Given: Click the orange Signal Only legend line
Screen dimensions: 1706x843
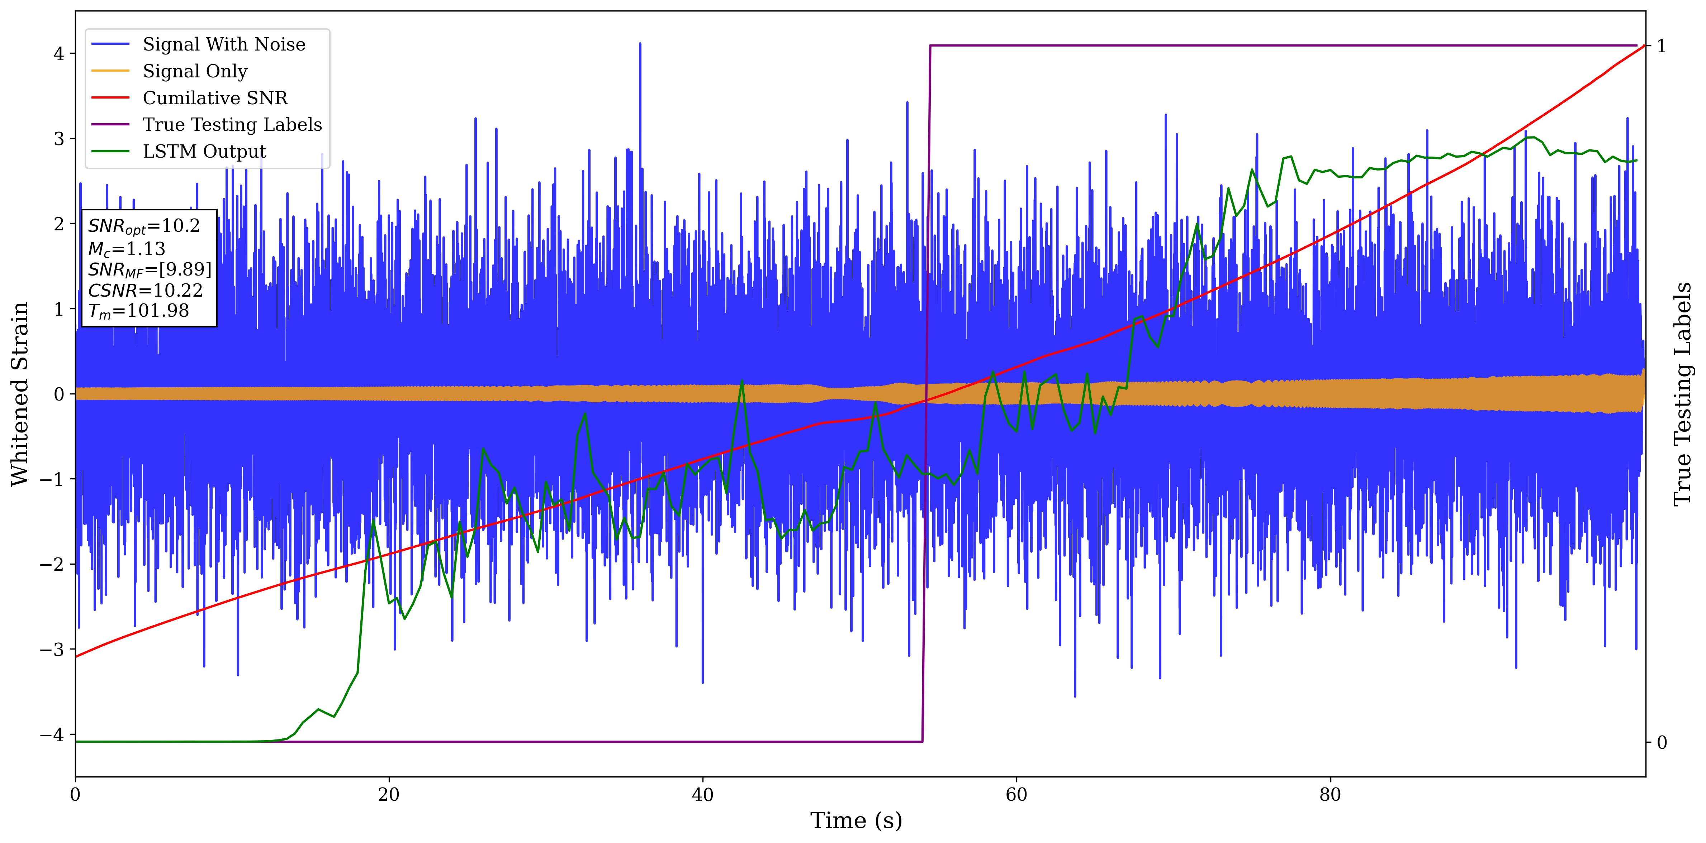Looking at the screenshot, I should click(110, 71).
